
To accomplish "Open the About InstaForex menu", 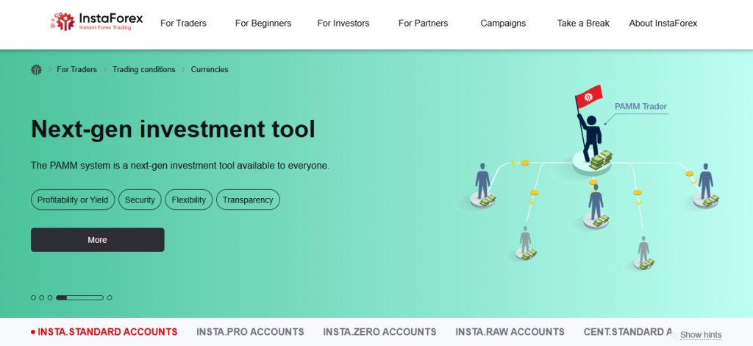I will click(663, 24).
